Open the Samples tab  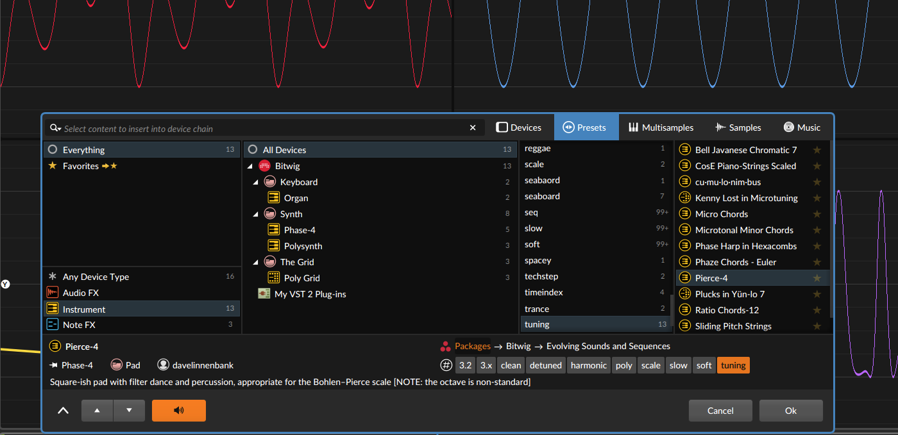738,127
